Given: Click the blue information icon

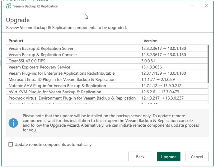Looking at the screenshot, I should (x=13, y=123).
